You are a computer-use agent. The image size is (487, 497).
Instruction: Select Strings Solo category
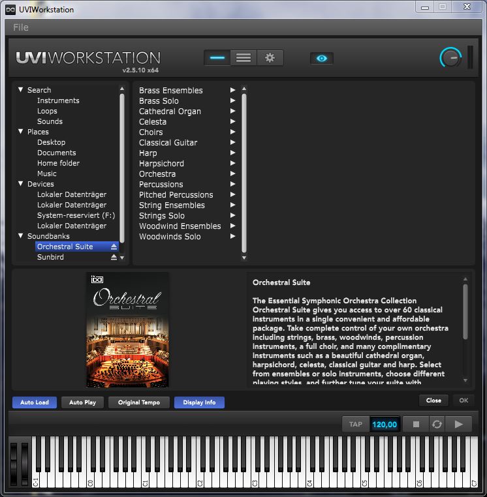pyautogui.click(x=162, y=216)
